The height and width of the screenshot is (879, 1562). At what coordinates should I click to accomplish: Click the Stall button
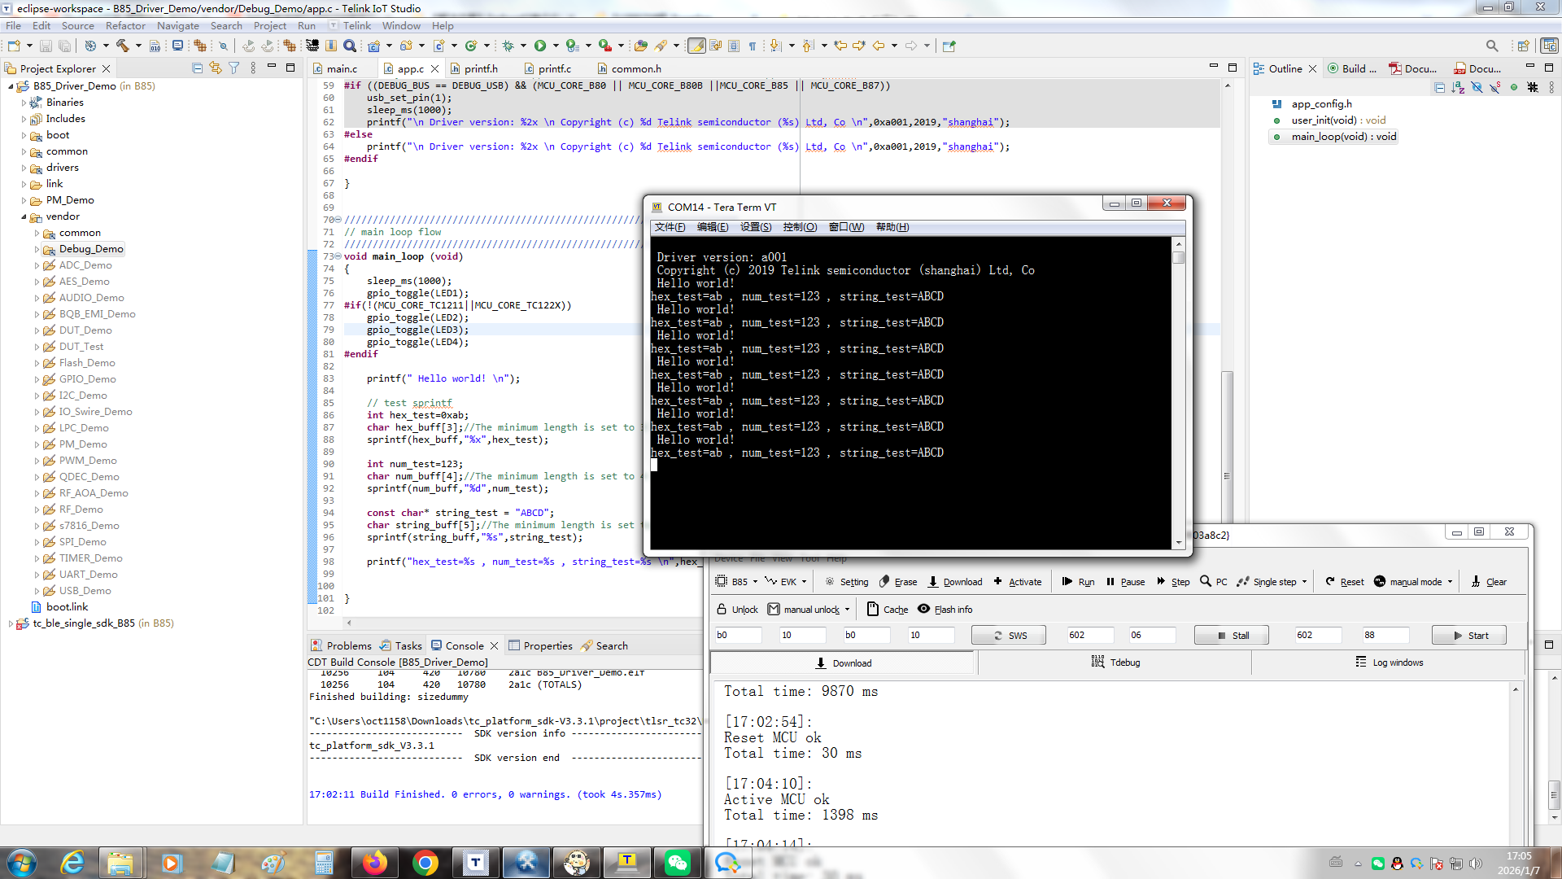(x=1232, y=635)
